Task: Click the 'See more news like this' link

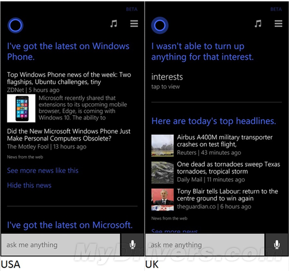Action: coord(43,170)
